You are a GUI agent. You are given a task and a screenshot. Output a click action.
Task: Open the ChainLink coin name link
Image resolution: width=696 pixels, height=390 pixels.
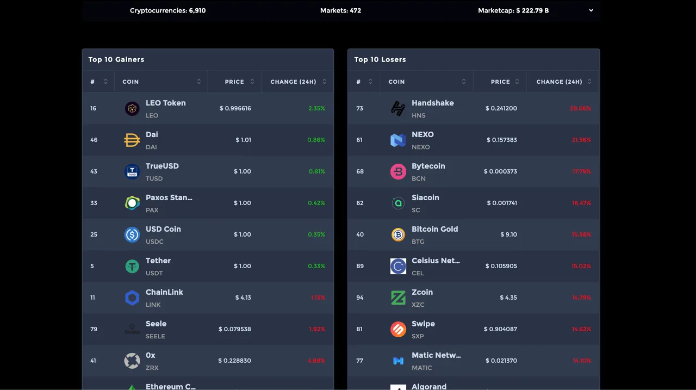[164, 292]
